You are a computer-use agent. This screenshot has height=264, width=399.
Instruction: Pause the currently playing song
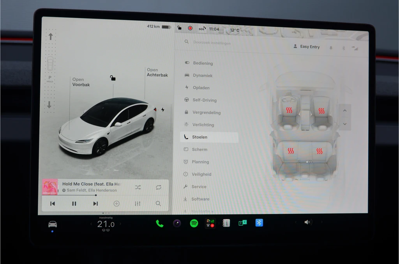point(74,204)
